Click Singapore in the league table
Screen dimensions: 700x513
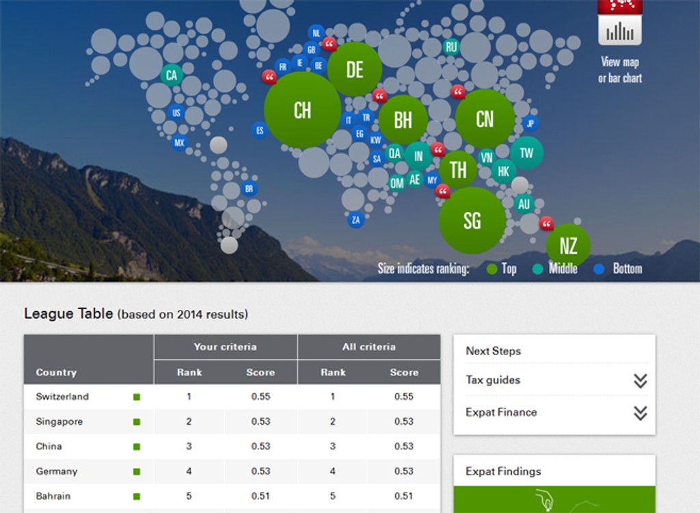click(59, 421)
